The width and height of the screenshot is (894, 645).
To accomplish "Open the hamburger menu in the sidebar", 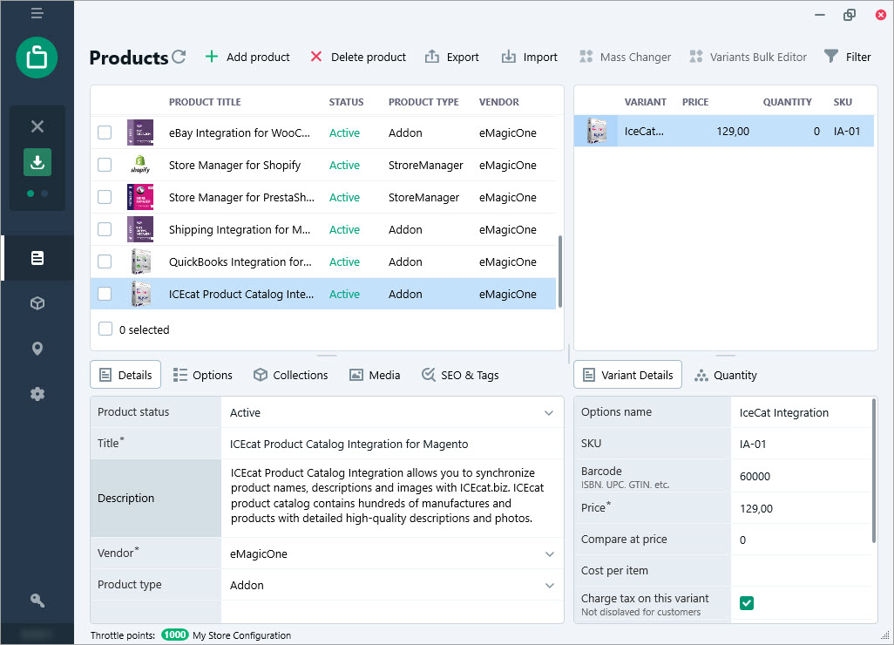I will click(x=37, y=13).
